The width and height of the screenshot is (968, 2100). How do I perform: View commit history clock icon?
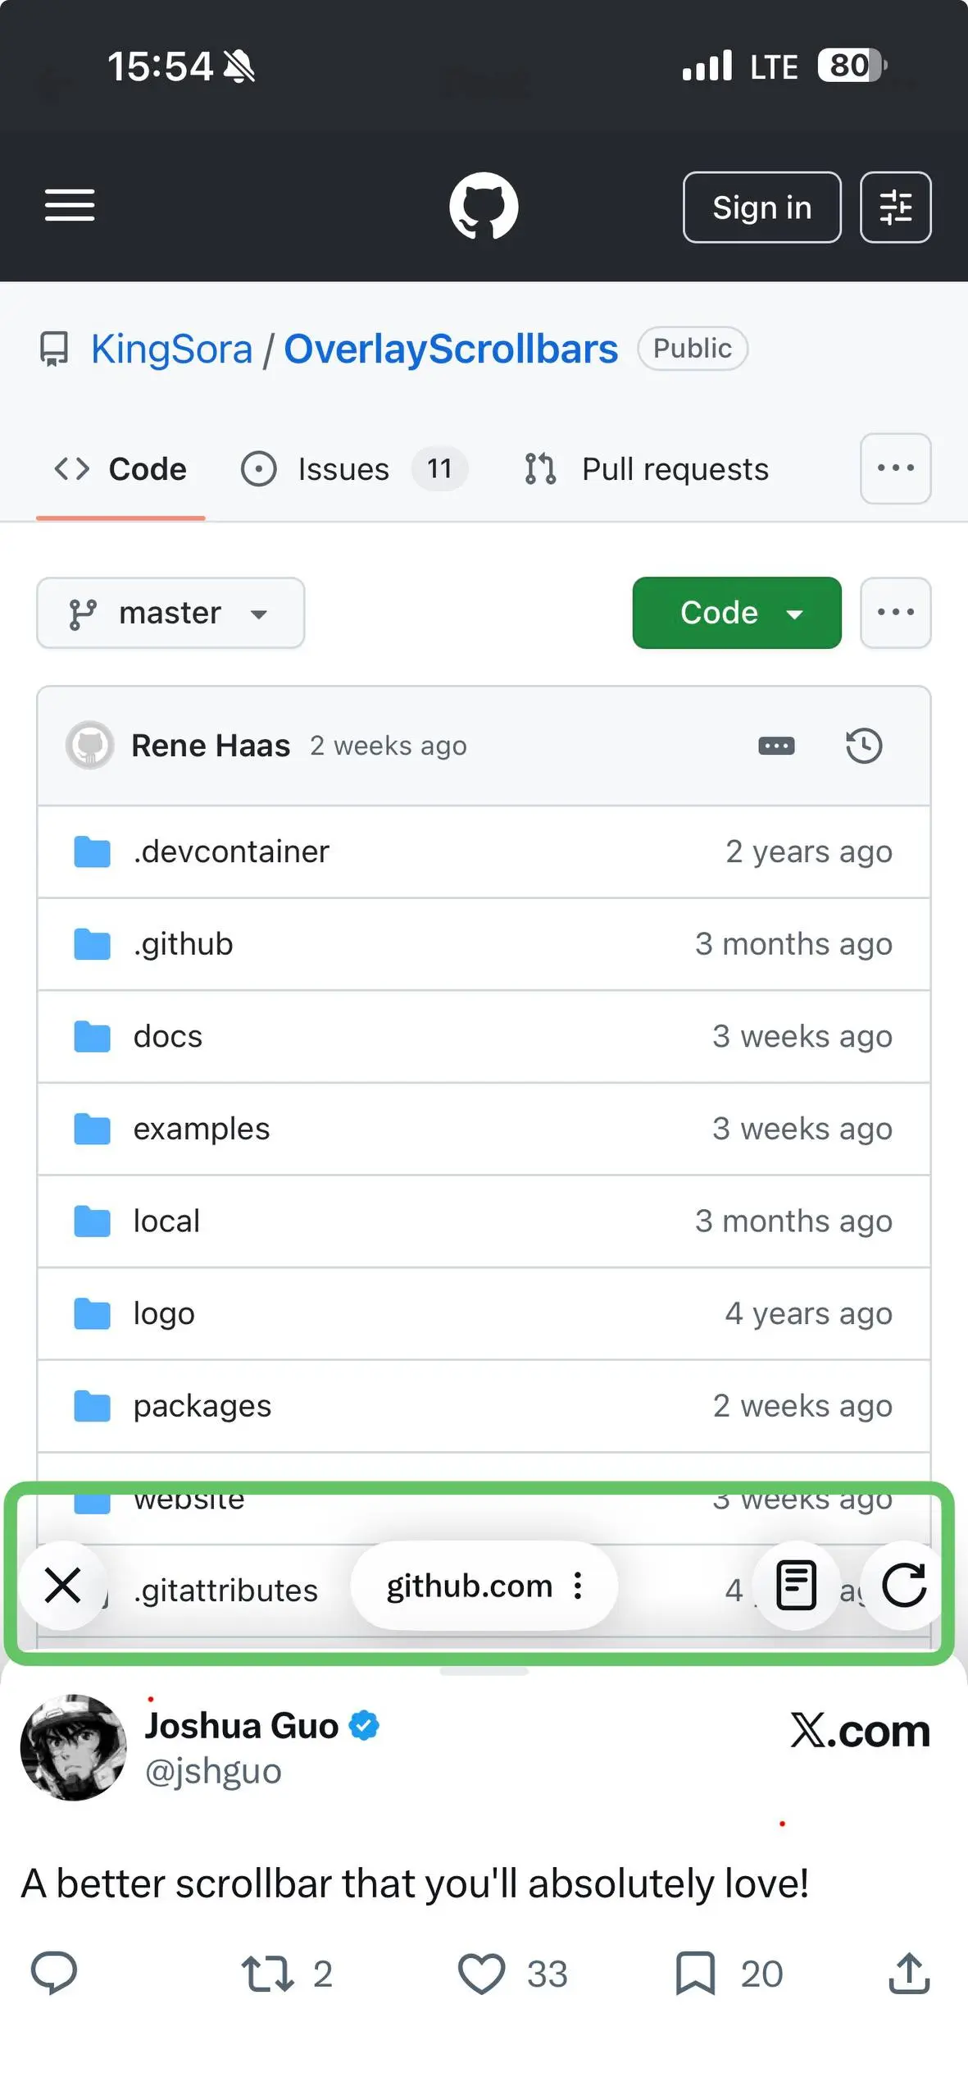pyautogui.click(x=864, y=746)
